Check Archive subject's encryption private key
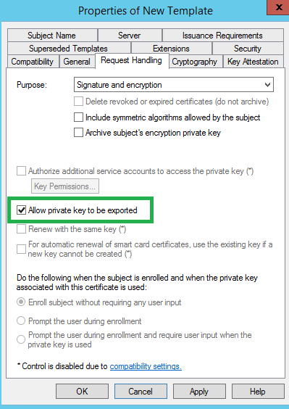 [x=78, y=133]
